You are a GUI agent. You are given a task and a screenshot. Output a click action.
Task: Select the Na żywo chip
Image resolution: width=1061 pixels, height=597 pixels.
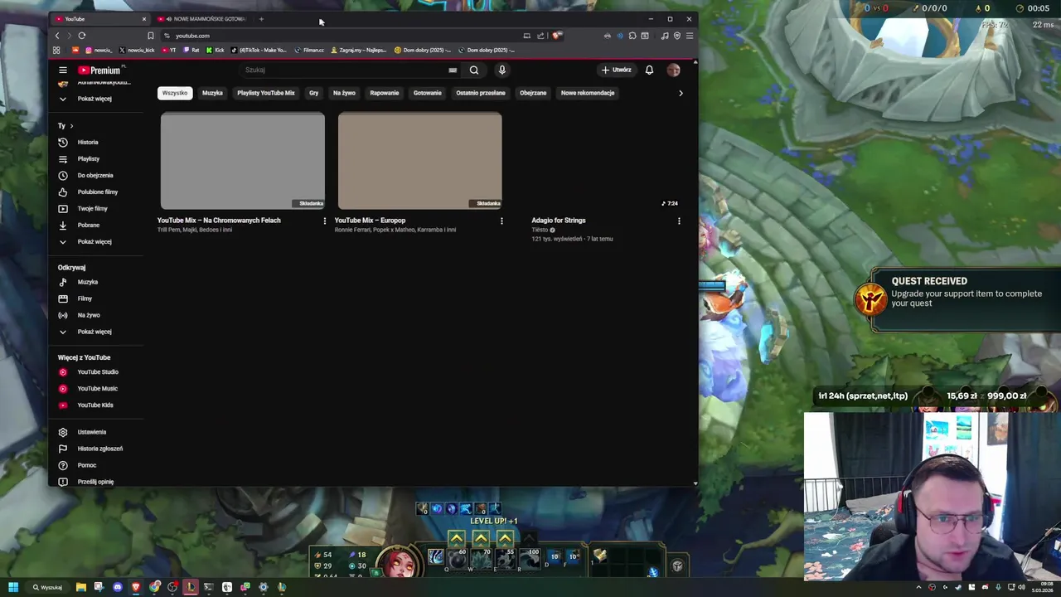click(x=344, y=93)
